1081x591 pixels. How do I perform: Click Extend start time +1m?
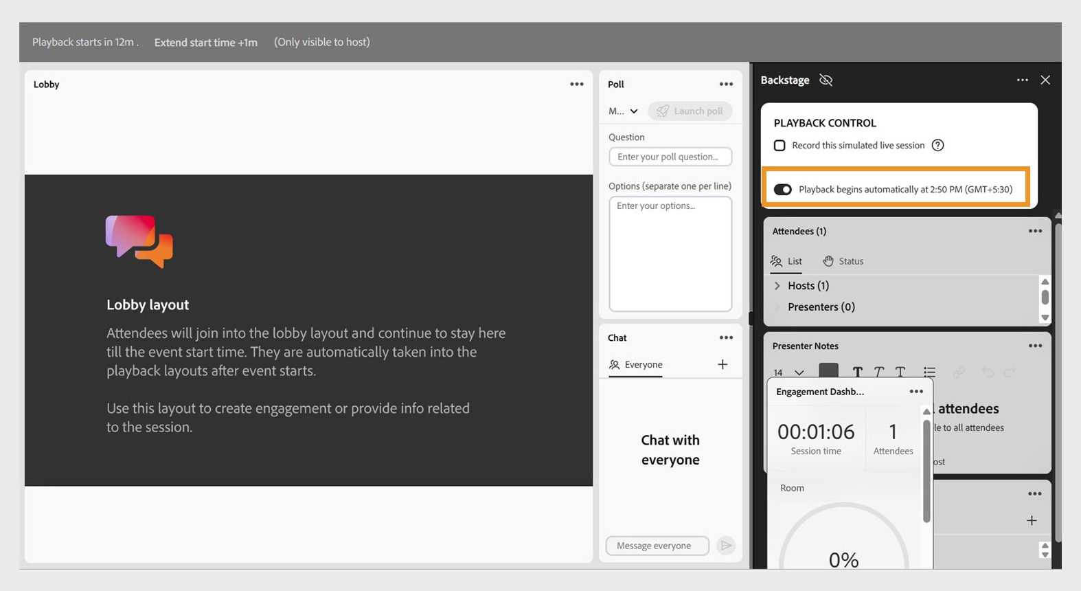[x=206, y=42]
